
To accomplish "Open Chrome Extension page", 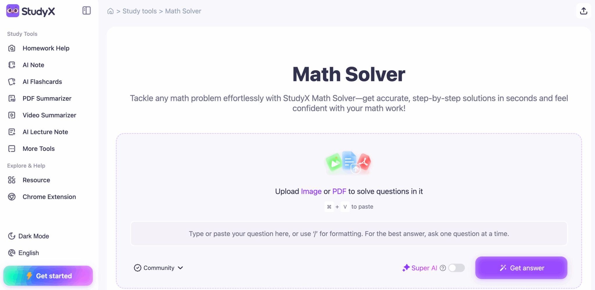I will (49, 197).
